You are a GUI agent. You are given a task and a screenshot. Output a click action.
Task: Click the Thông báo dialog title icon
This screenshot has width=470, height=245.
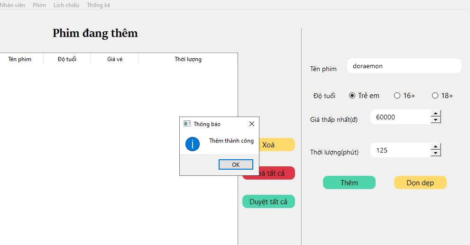point(187,124)
